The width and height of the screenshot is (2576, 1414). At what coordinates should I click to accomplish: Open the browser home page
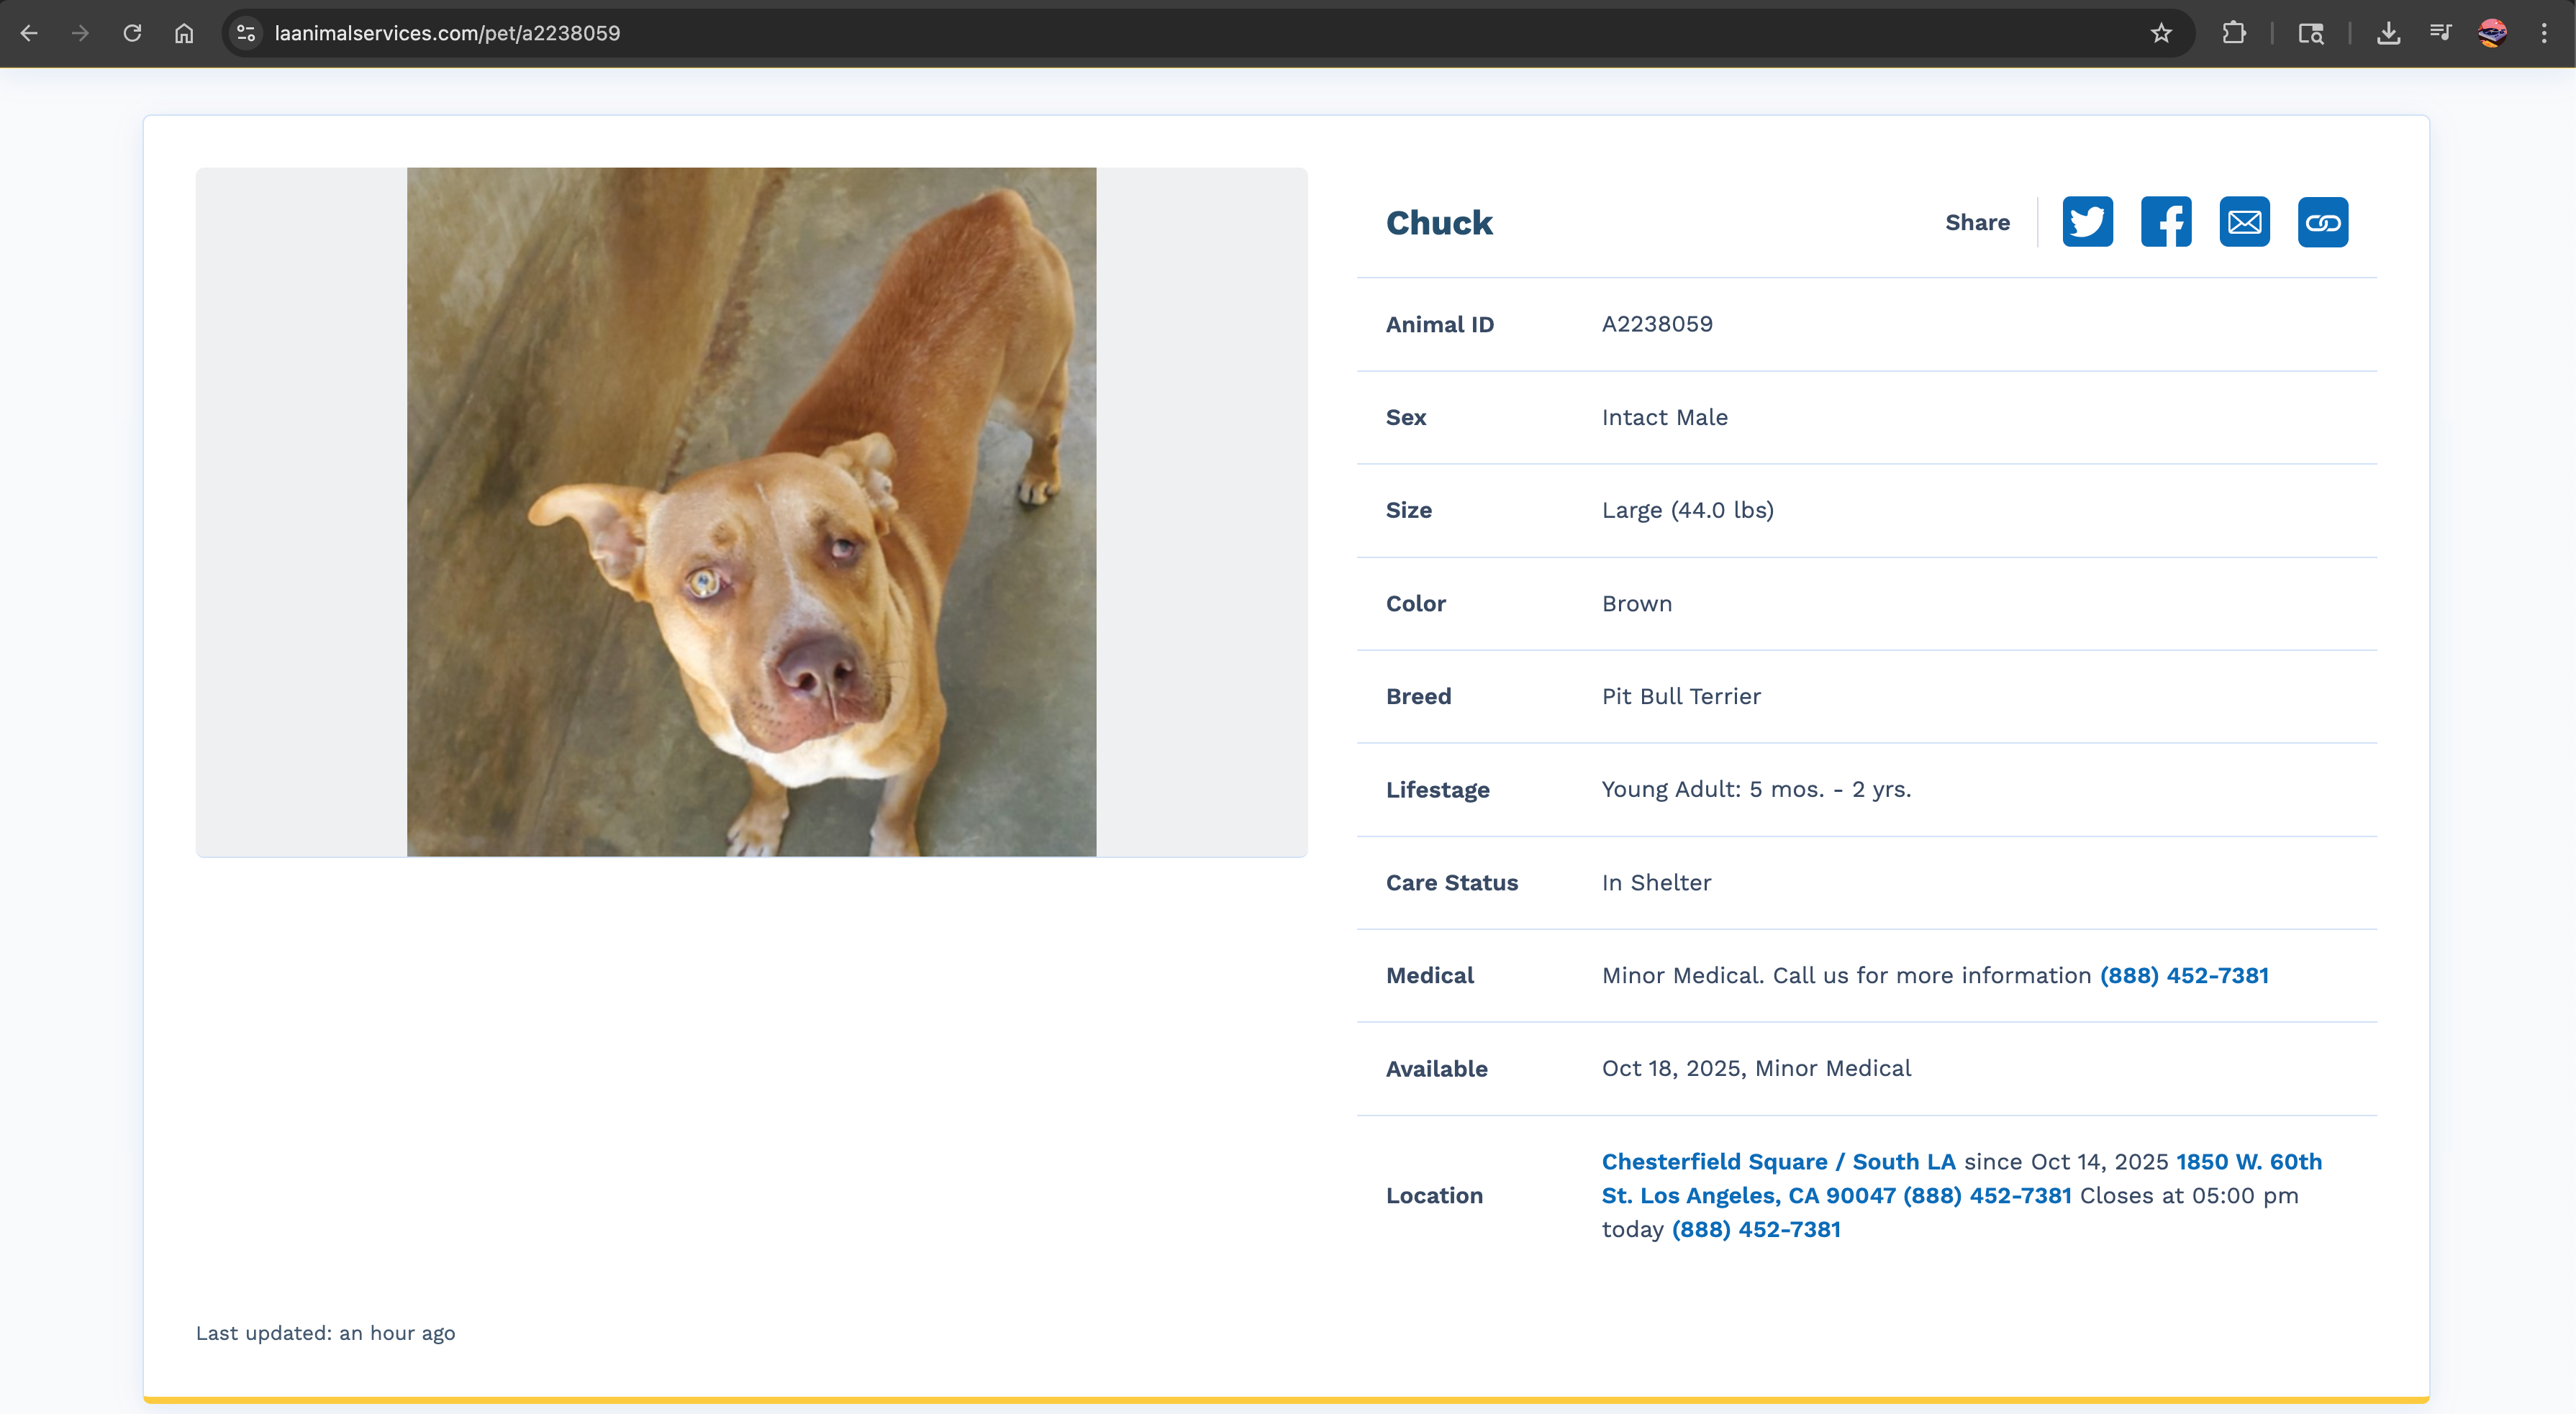184,33
